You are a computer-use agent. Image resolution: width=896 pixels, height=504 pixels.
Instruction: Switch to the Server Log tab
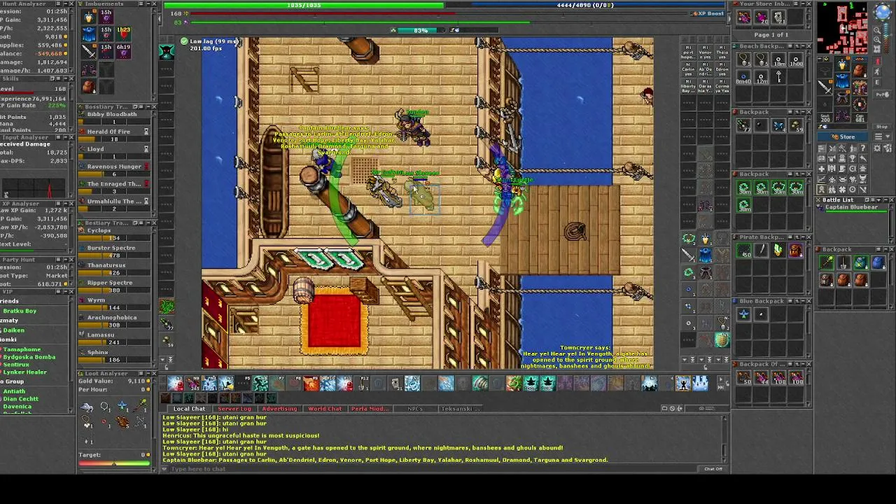234,409
